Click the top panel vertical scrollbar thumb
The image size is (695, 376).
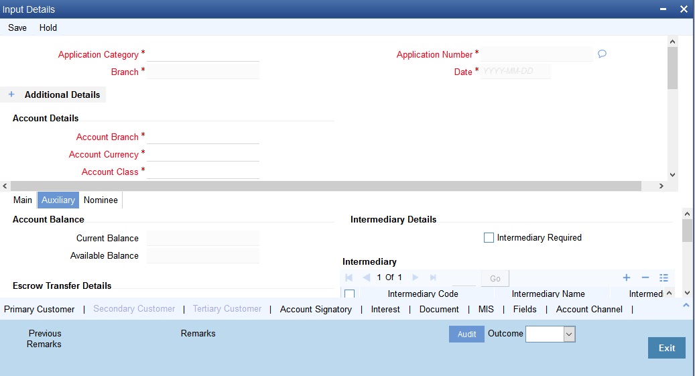coord(672,68)
